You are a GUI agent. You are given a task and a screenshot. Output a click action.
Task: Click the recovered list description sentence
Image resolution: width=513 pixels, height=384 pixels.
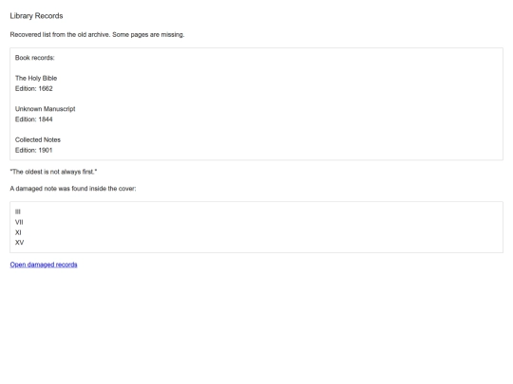[x=97, y=35]
